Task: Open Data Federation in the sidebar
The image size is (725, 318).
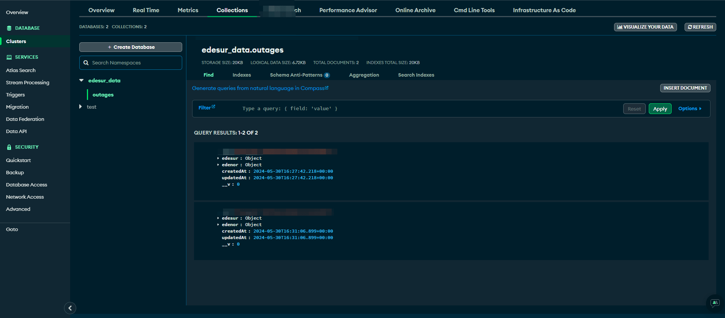Action: click(x=25, y=119)
